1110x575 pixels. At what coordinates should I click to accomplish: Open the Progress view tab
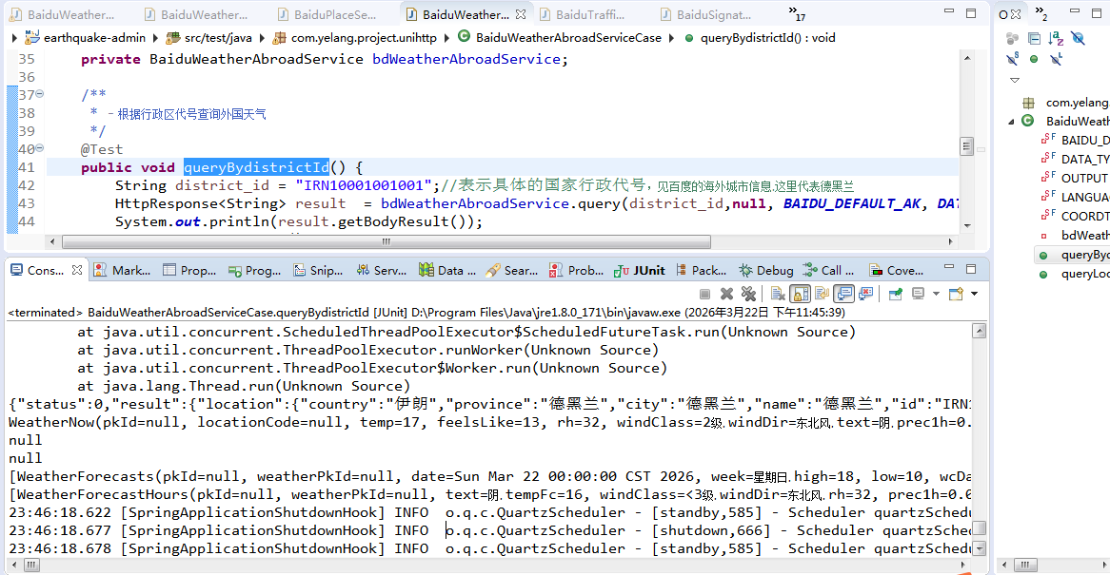click(x=255, y=270)
